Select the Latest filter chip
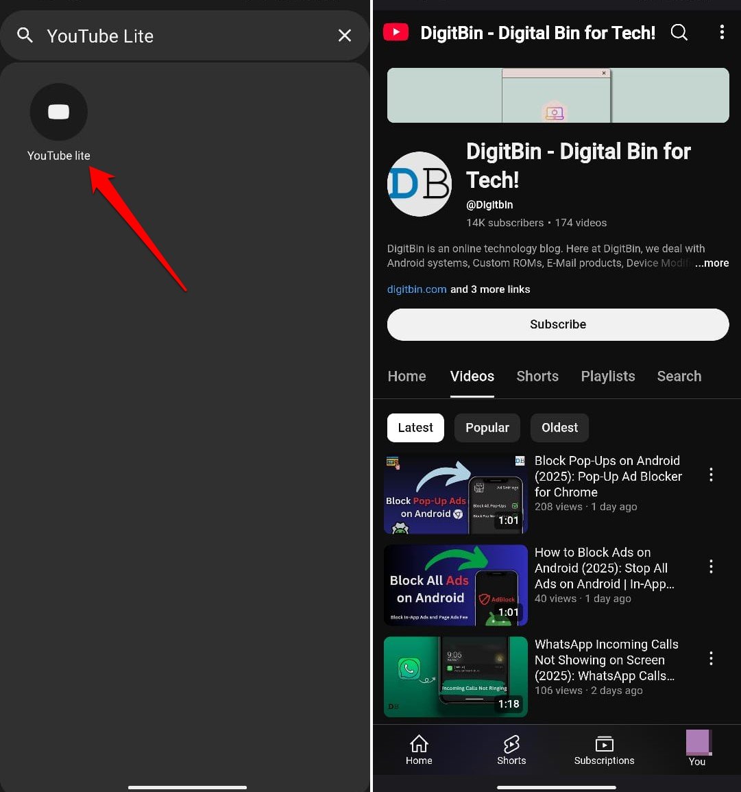 [415, 428]
